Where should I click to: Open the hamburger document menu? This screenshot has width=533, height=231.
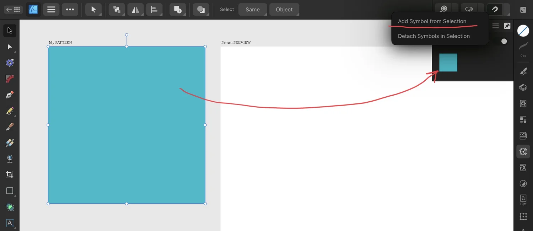coord(51,10)
